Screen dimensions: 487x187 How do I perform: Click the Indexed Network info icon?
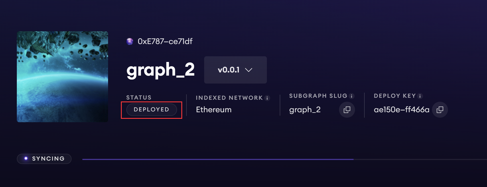[267, 98]
